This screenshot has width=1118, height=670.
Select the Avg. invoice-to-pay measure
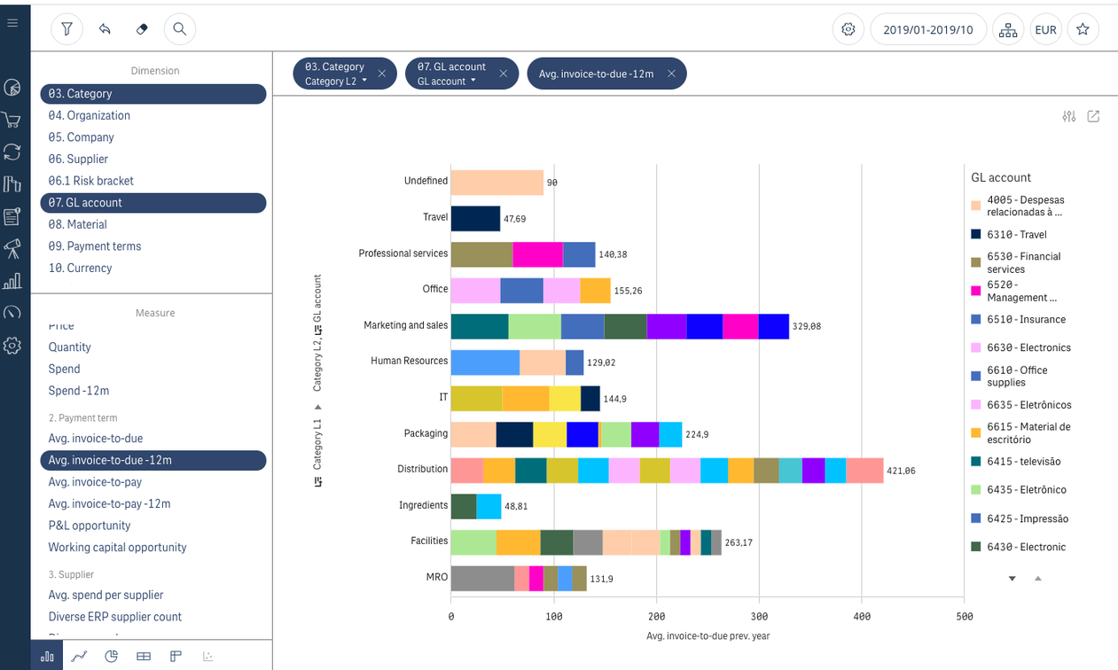click(95, 482)
